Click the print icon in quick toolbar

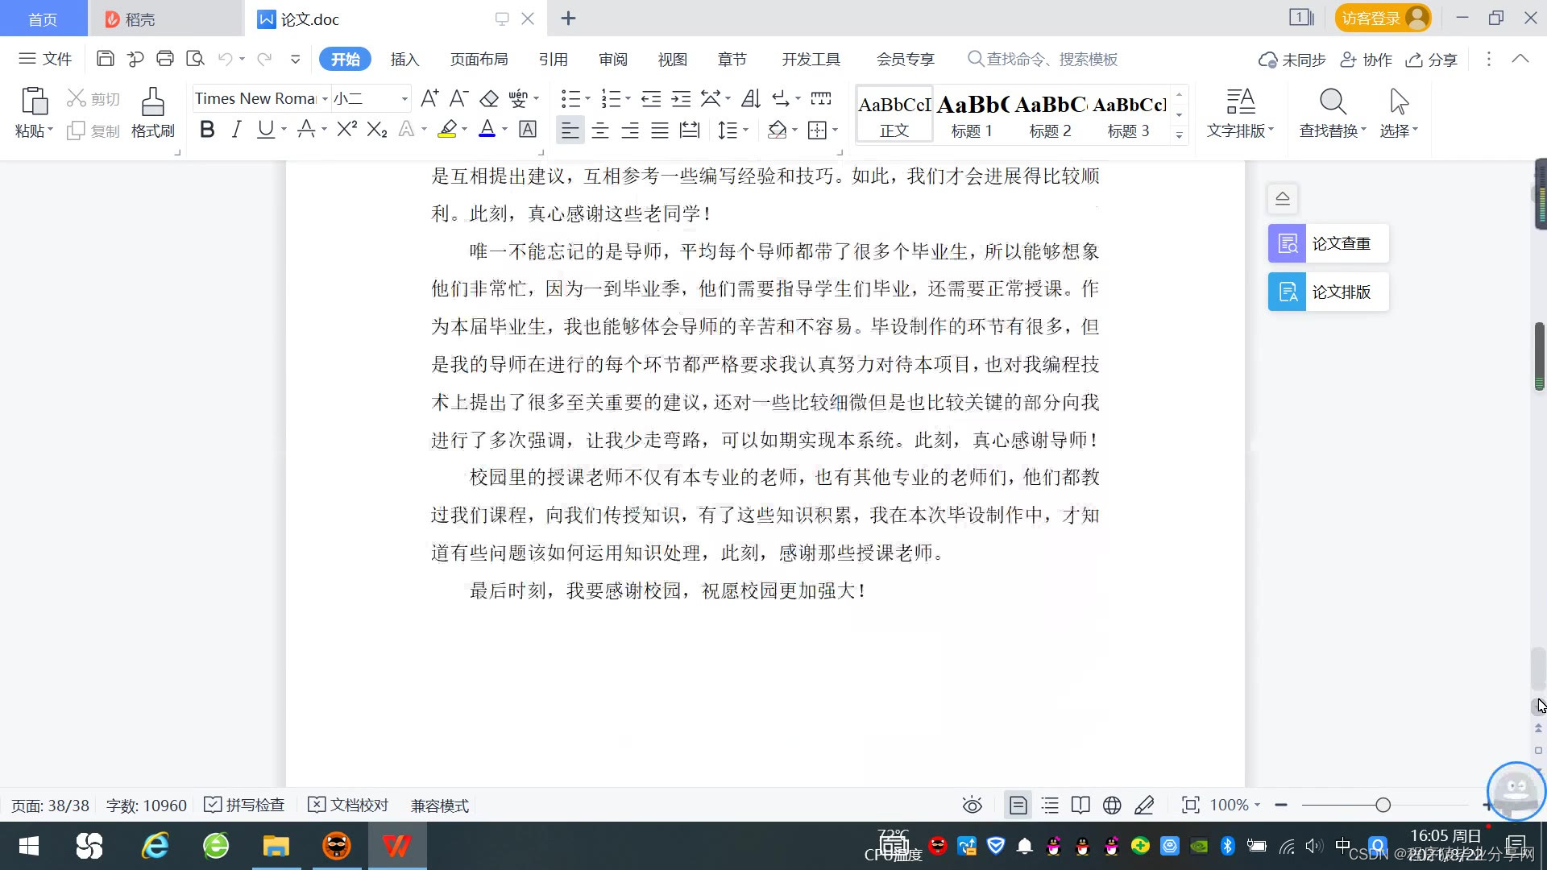(165, 59)
